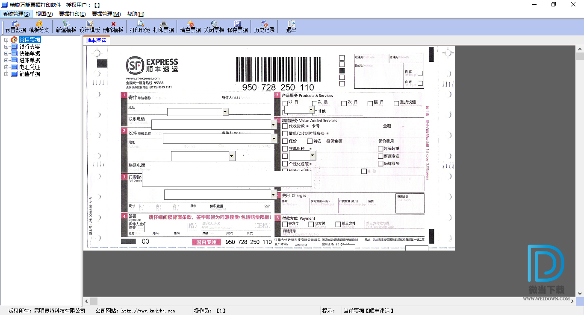Click the horizontal scrollbar left arrow
This screenshot has width=584, height=315.
(87, 301)
